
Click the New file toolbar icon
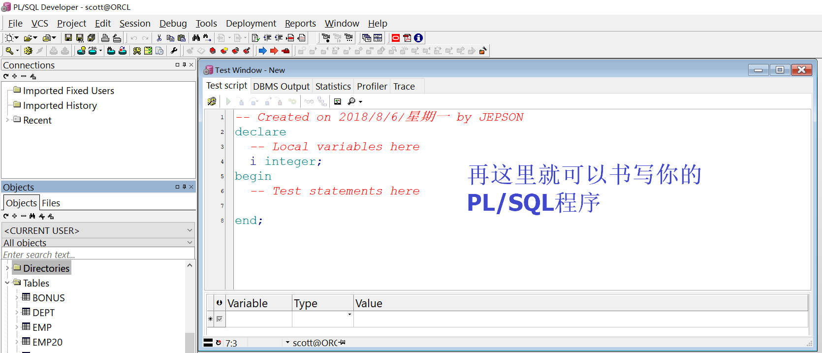(x=9, y=38)
